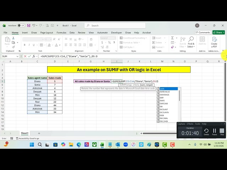Open taskbar search magnifier

pos(40,144)
